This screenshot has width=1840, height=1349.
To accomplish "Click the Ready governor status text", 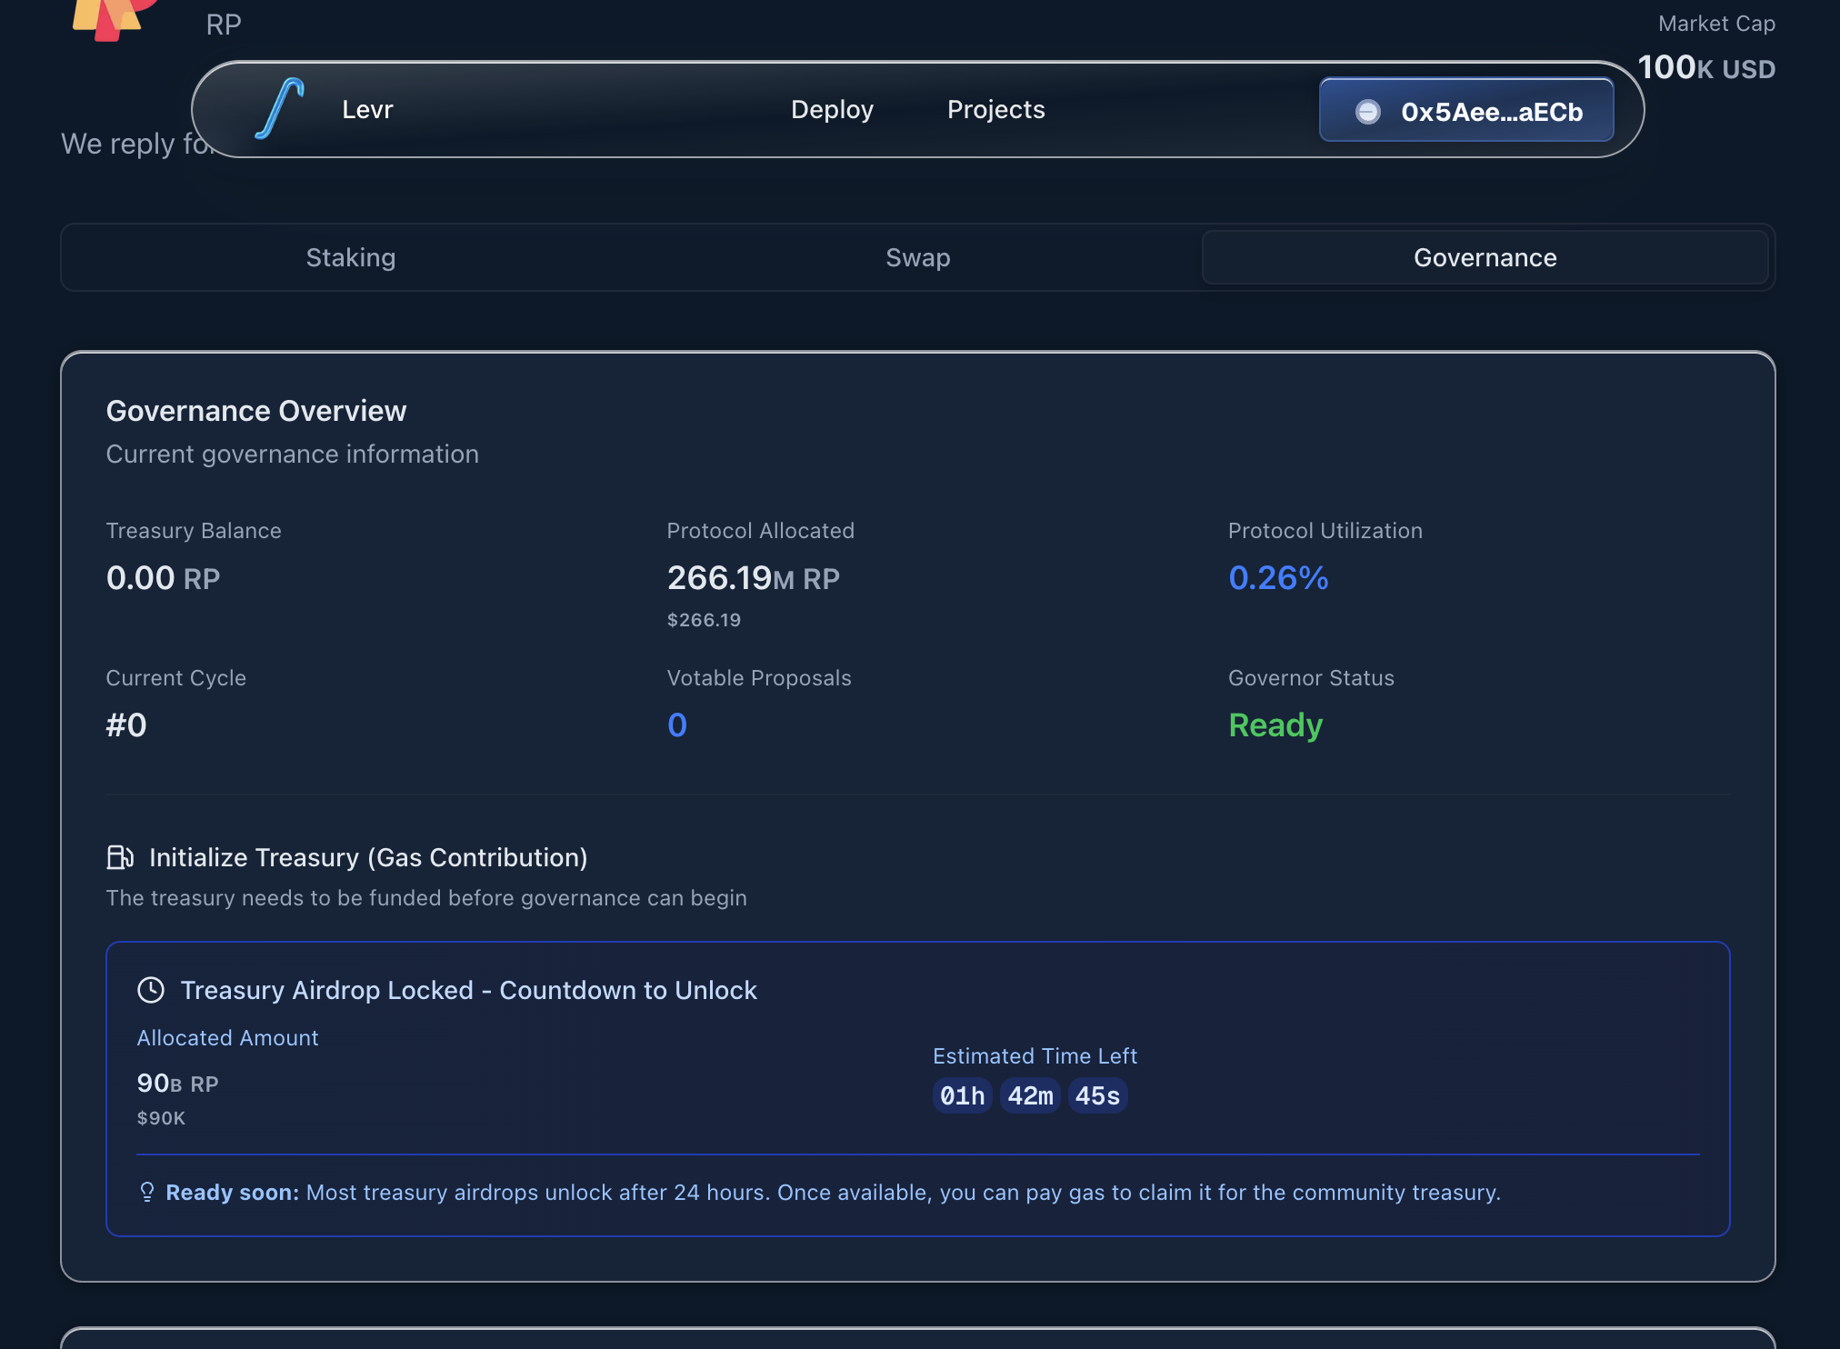I will [x=1275, y=725].
